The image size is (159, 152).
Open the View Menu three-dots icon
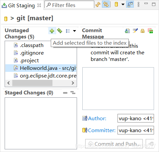point(138,4)
